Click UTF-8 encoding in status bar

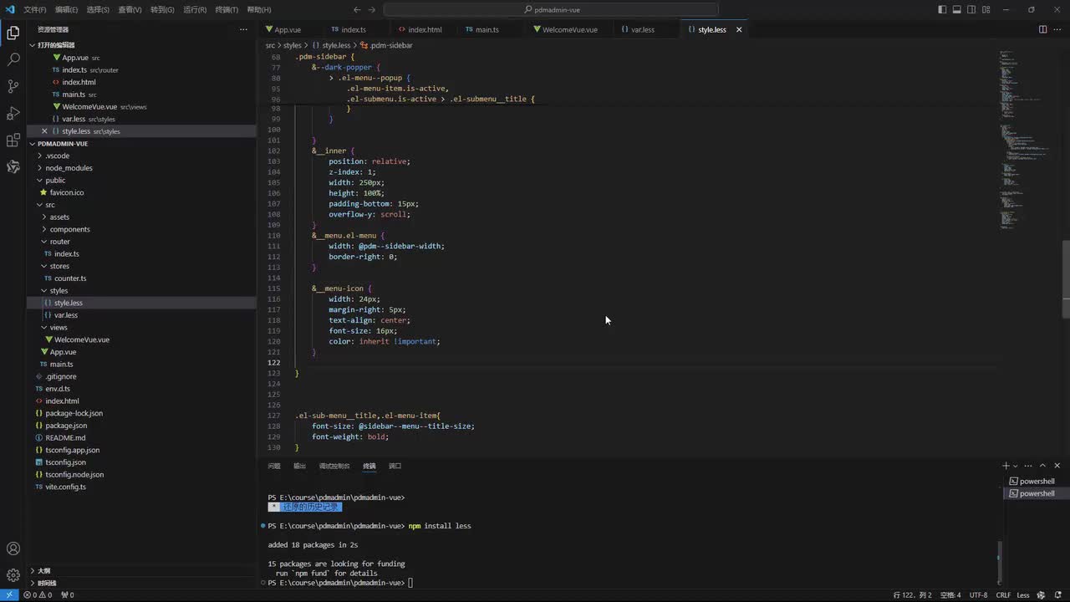coord(978,595)
